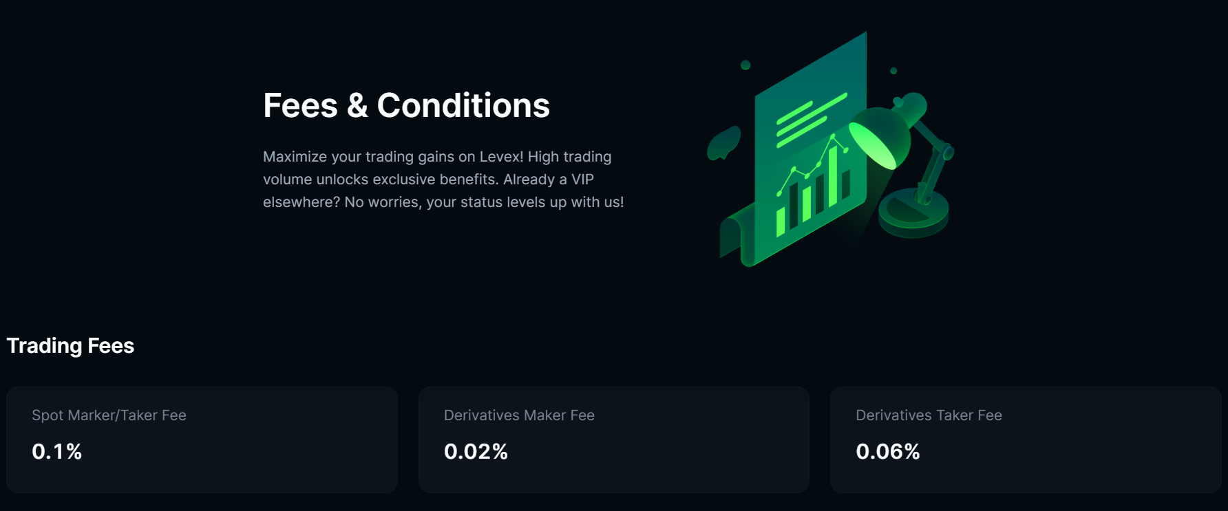Click the Derivatives Taker Fee label
The height and width of the screenshot is (511, 1228).
pyautogui.click(x=929, y=415)
